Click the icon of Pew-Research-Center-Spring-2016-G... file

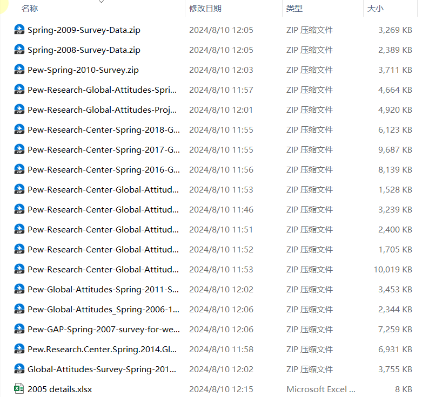[x=19, y=169]
